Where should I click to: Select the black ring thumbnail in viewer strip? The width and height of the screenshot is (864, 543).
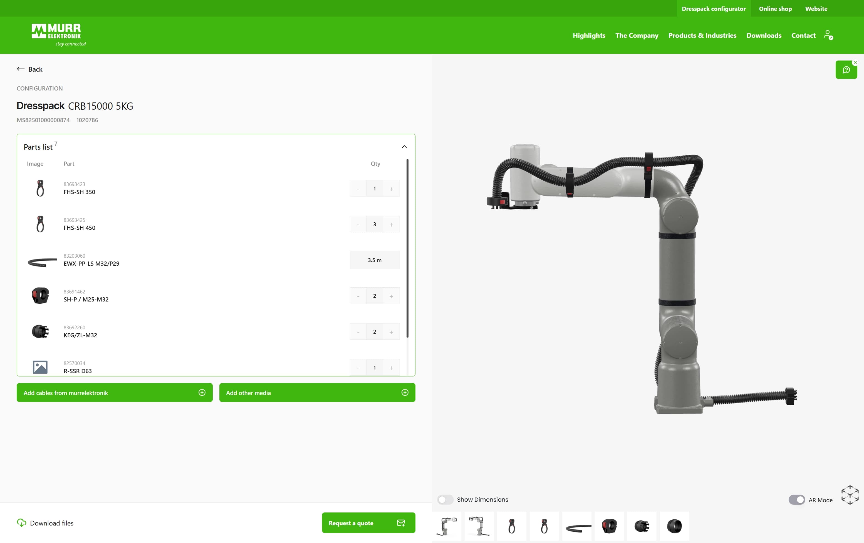coord(674,526)
